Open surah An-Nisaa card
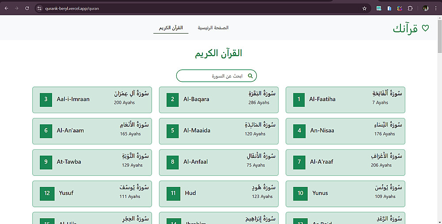Screen dimensions: 442x224 345,131
